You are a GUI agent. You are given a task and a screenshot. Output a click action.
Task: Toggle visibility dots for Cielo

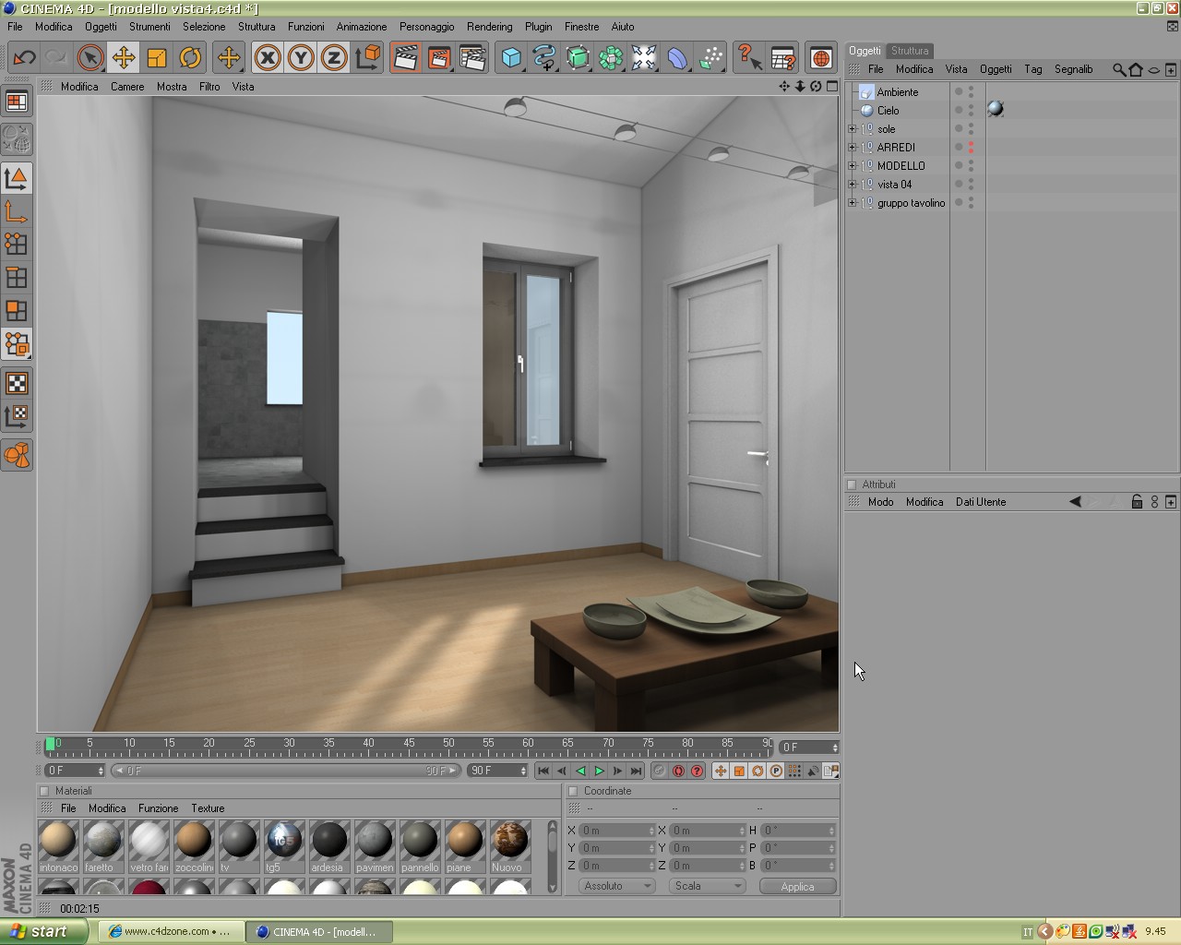[x=971, y=111]
